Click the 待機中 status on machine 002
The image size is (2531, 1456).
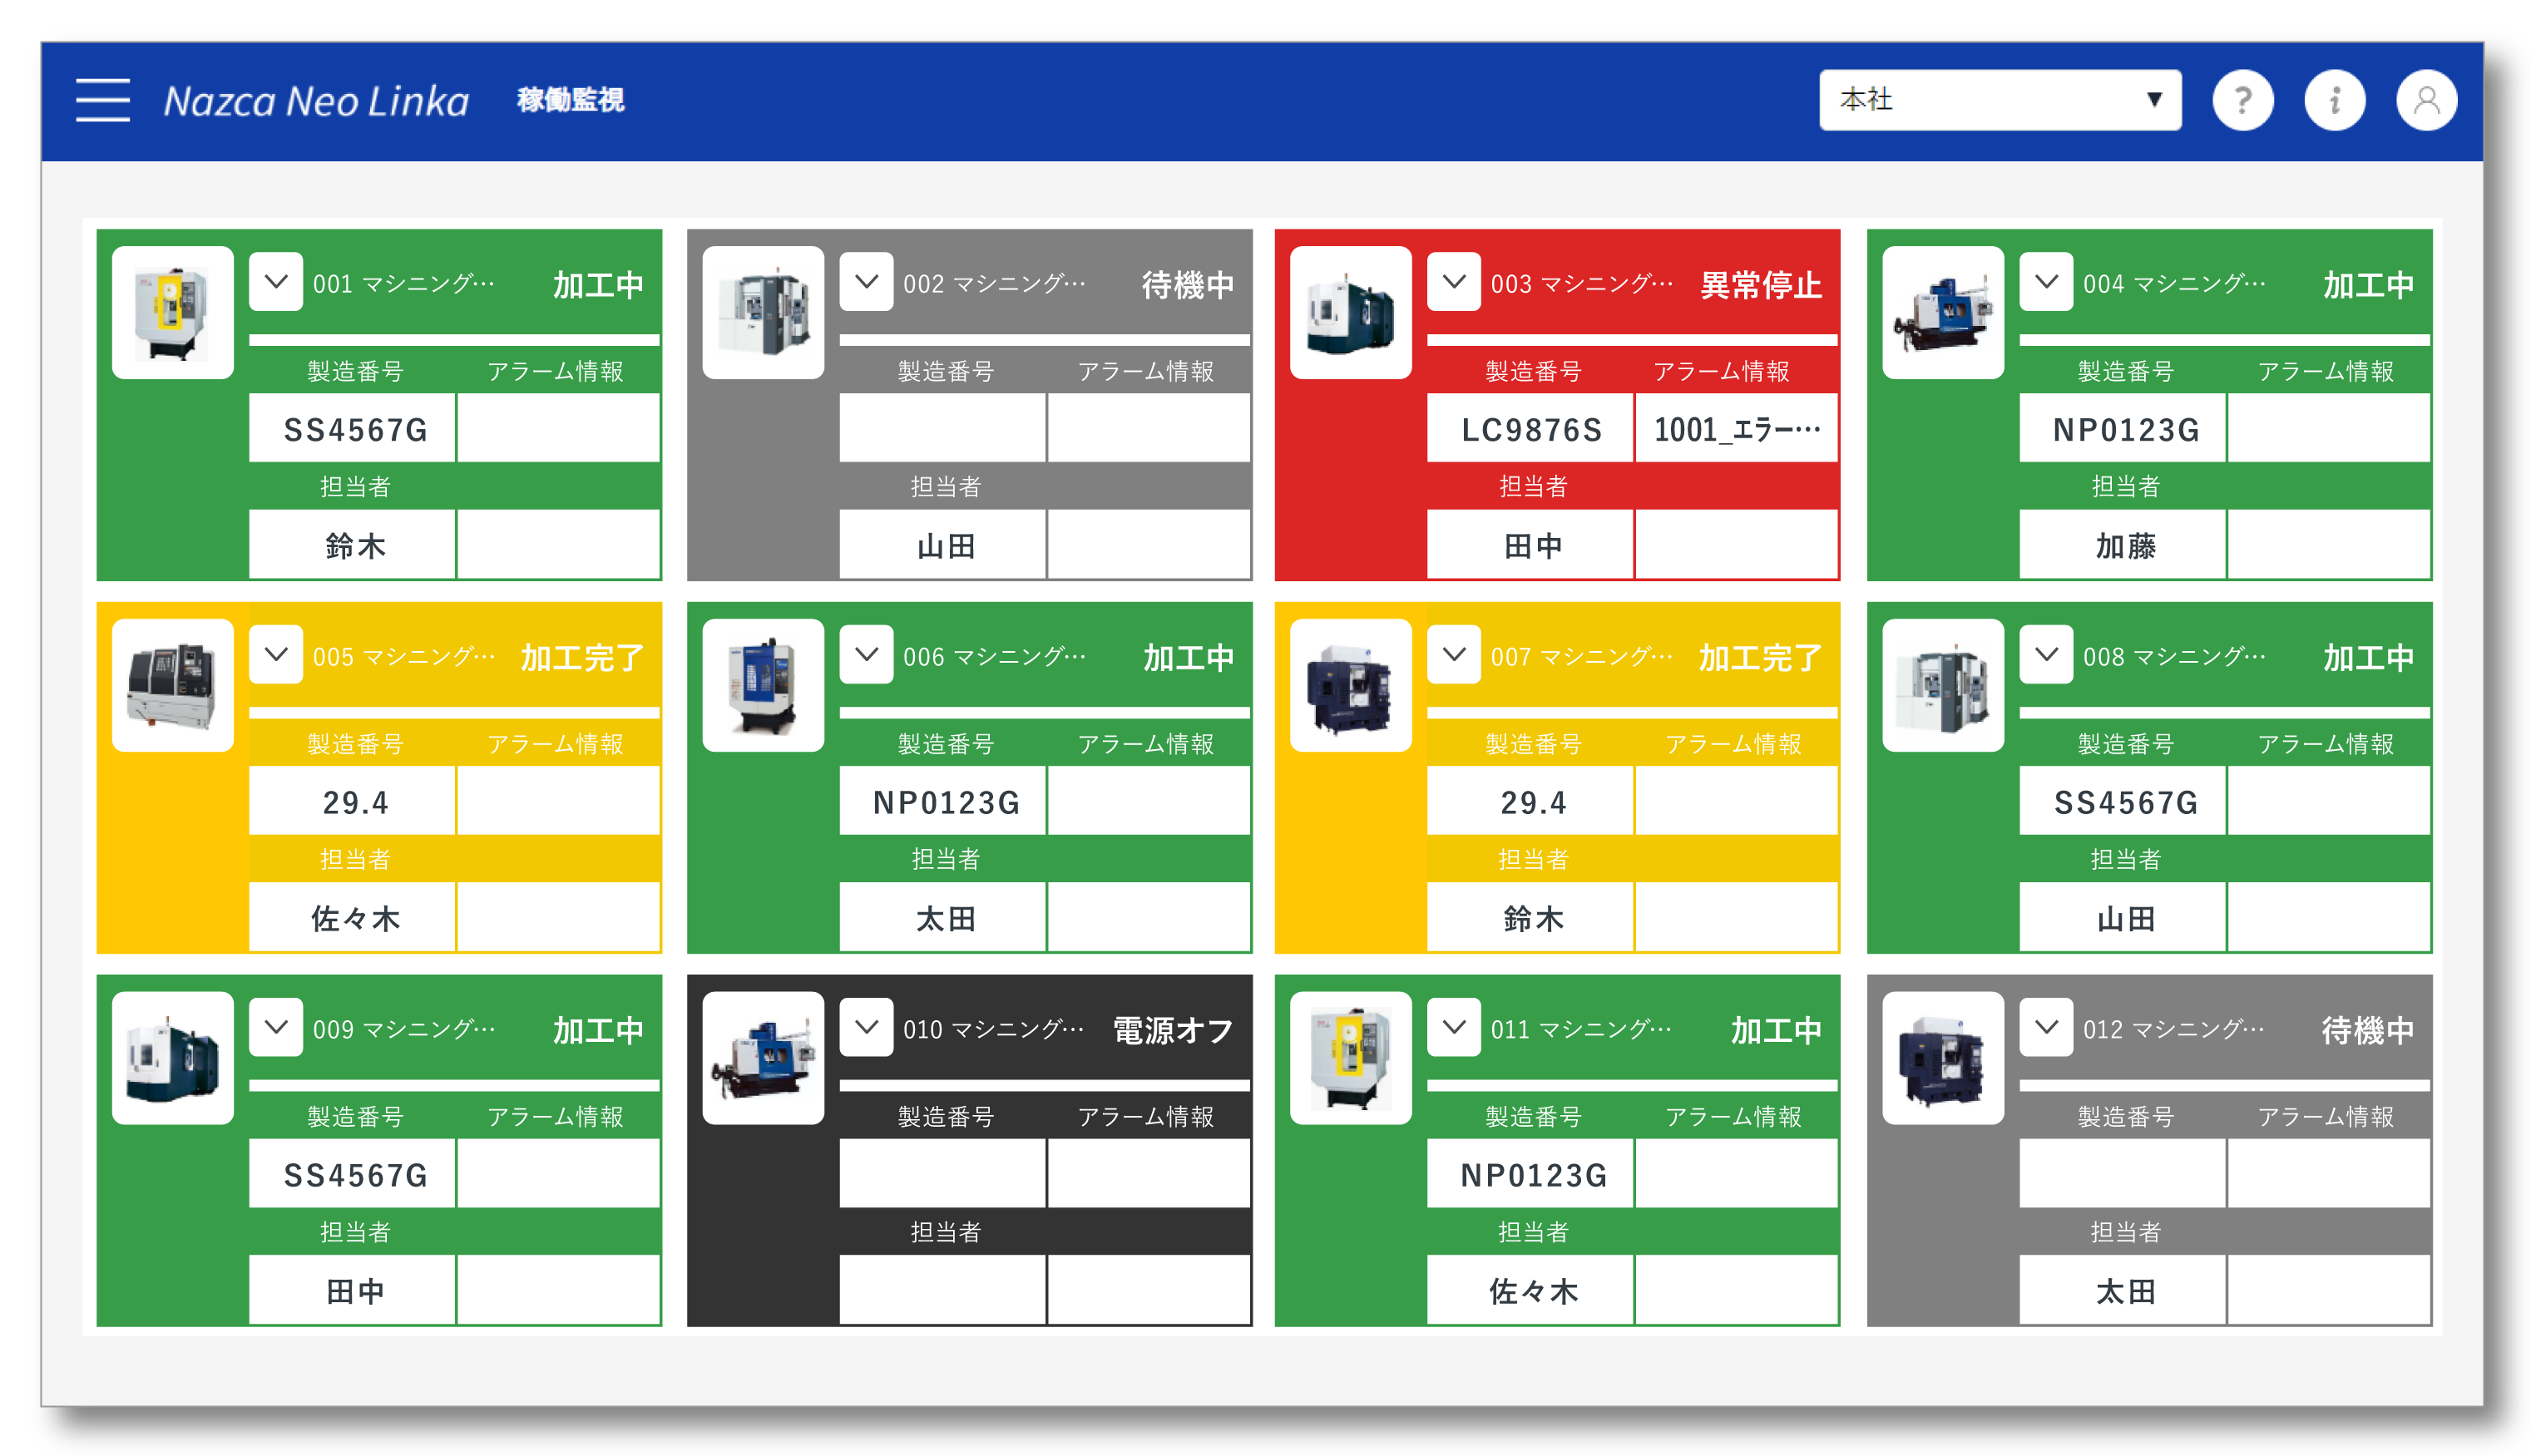(1188, 285)
